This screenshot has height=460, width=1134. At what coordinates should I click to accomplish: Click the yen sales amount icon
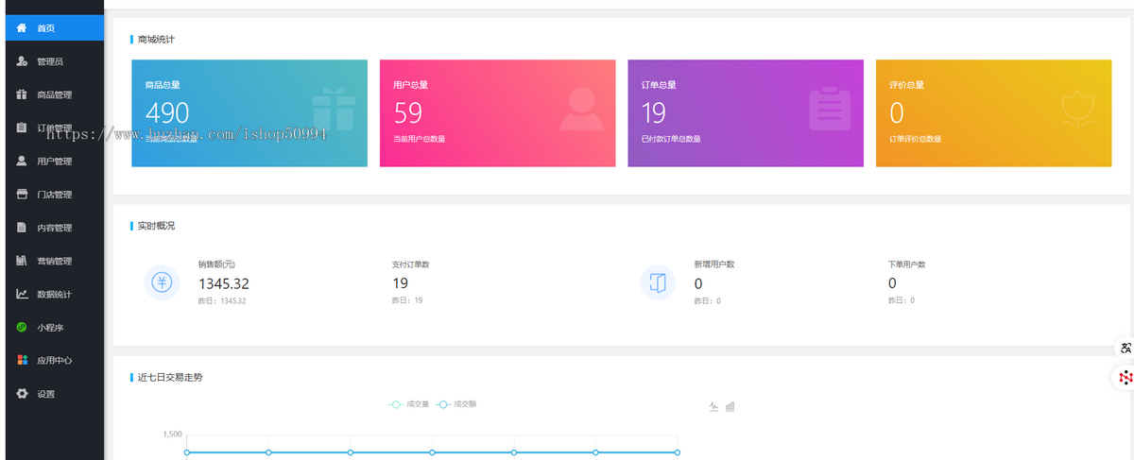162,282
